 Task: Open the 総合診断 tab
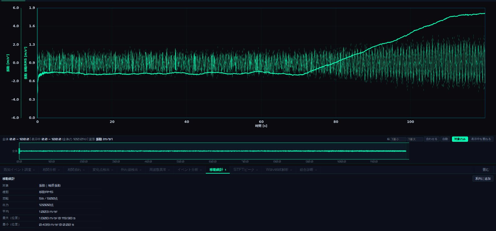point(308,170)
